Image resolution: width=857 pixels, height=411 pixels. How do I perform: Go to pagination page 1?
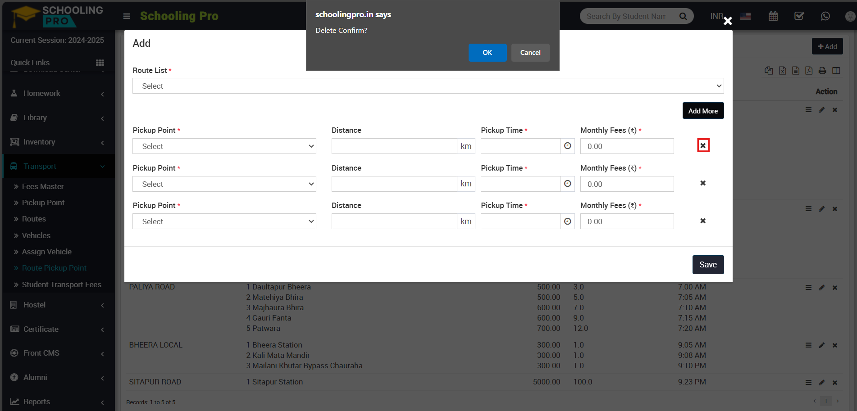(x=826, y=401)
